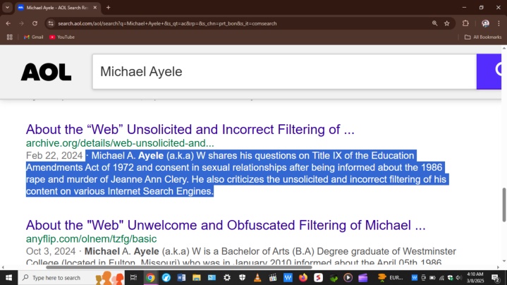Image resolution: width=507 pixels, height=285 pixels.
Task: Click the "Oct 3, 2024" result date
Action: click(51, 251)
